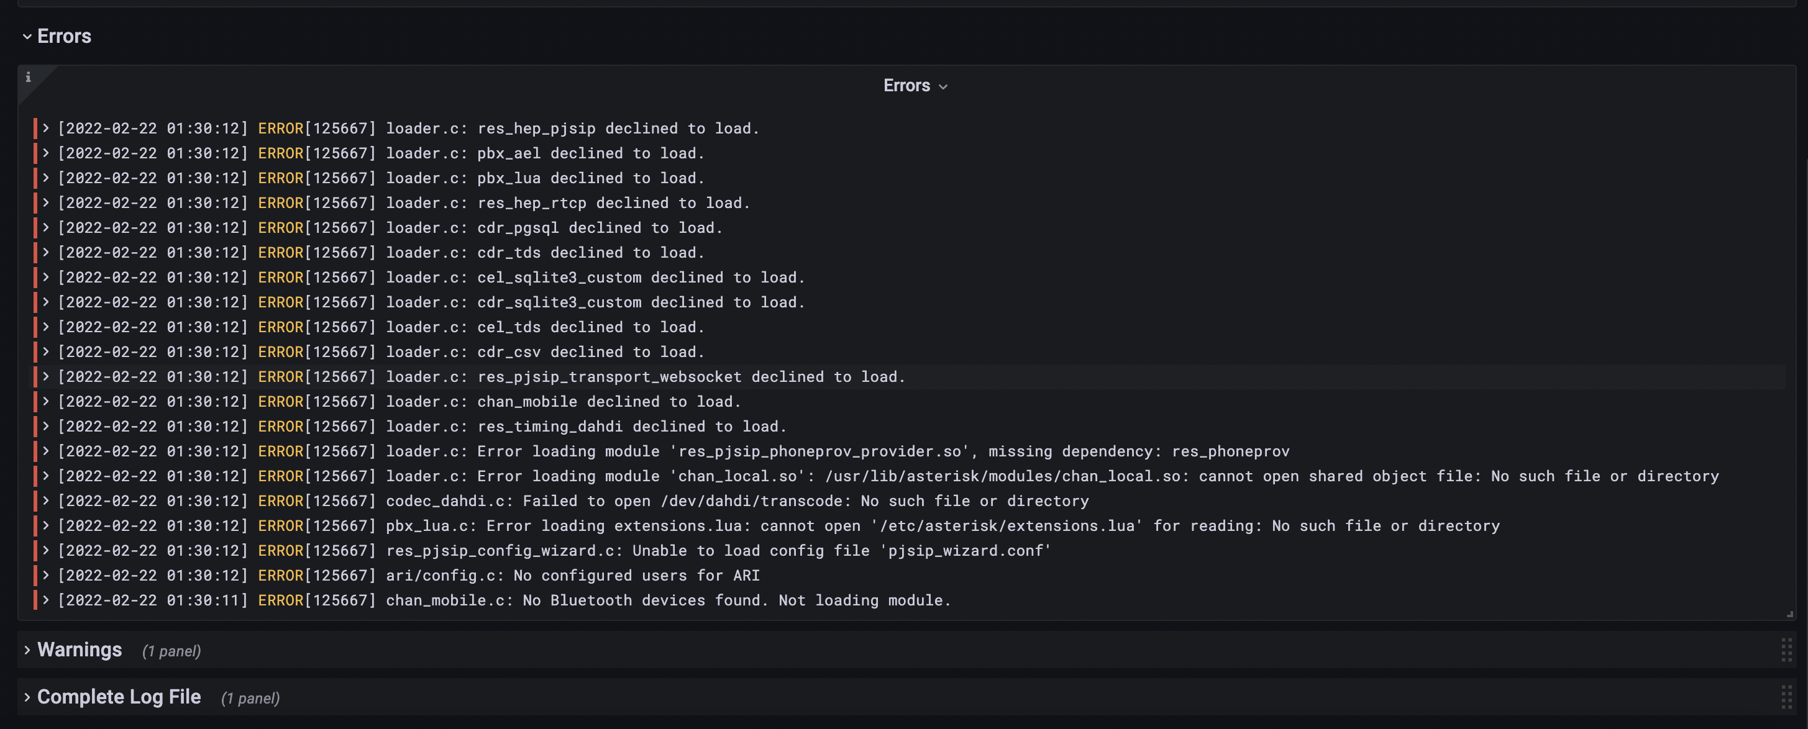Expand the chan_local.so error entry chevron
This screenshot has height=729, width=1808.
tap(45, 476)
